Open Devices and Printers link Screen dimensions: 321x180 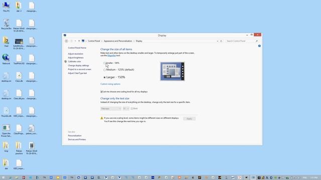pyautogui.click(x=77, y=139)
